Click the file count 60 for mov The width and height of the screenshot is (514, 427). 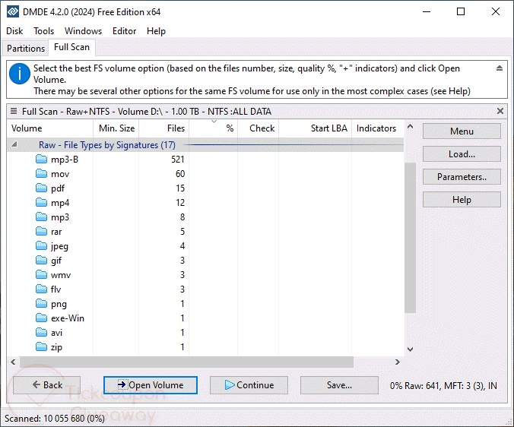tap(180, 174)
